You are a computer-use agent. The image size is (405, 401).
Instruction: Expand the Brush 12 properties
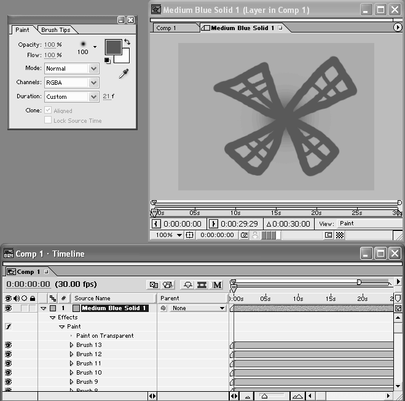(71, 354)
